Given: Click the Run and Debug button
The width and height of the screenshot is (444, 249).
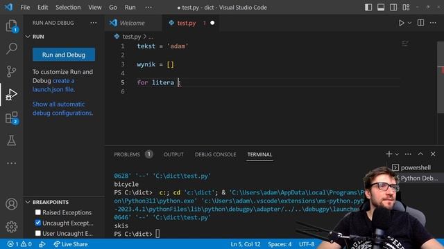Looking at the screenshot, I should coord(64,55).
